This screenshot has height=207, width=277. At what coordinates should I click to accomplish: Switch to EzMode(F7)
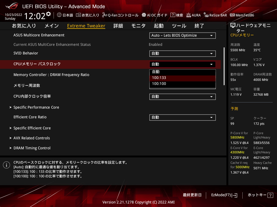(224, 195)
